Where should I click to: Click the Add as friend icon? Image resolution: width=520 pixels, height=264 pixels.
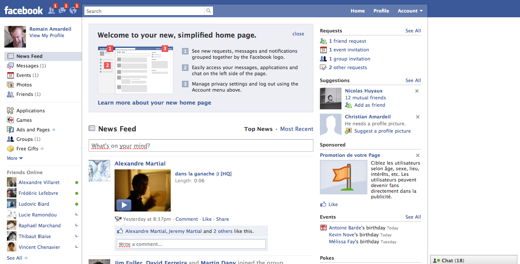pyautogui.click(x=348, y=105)
